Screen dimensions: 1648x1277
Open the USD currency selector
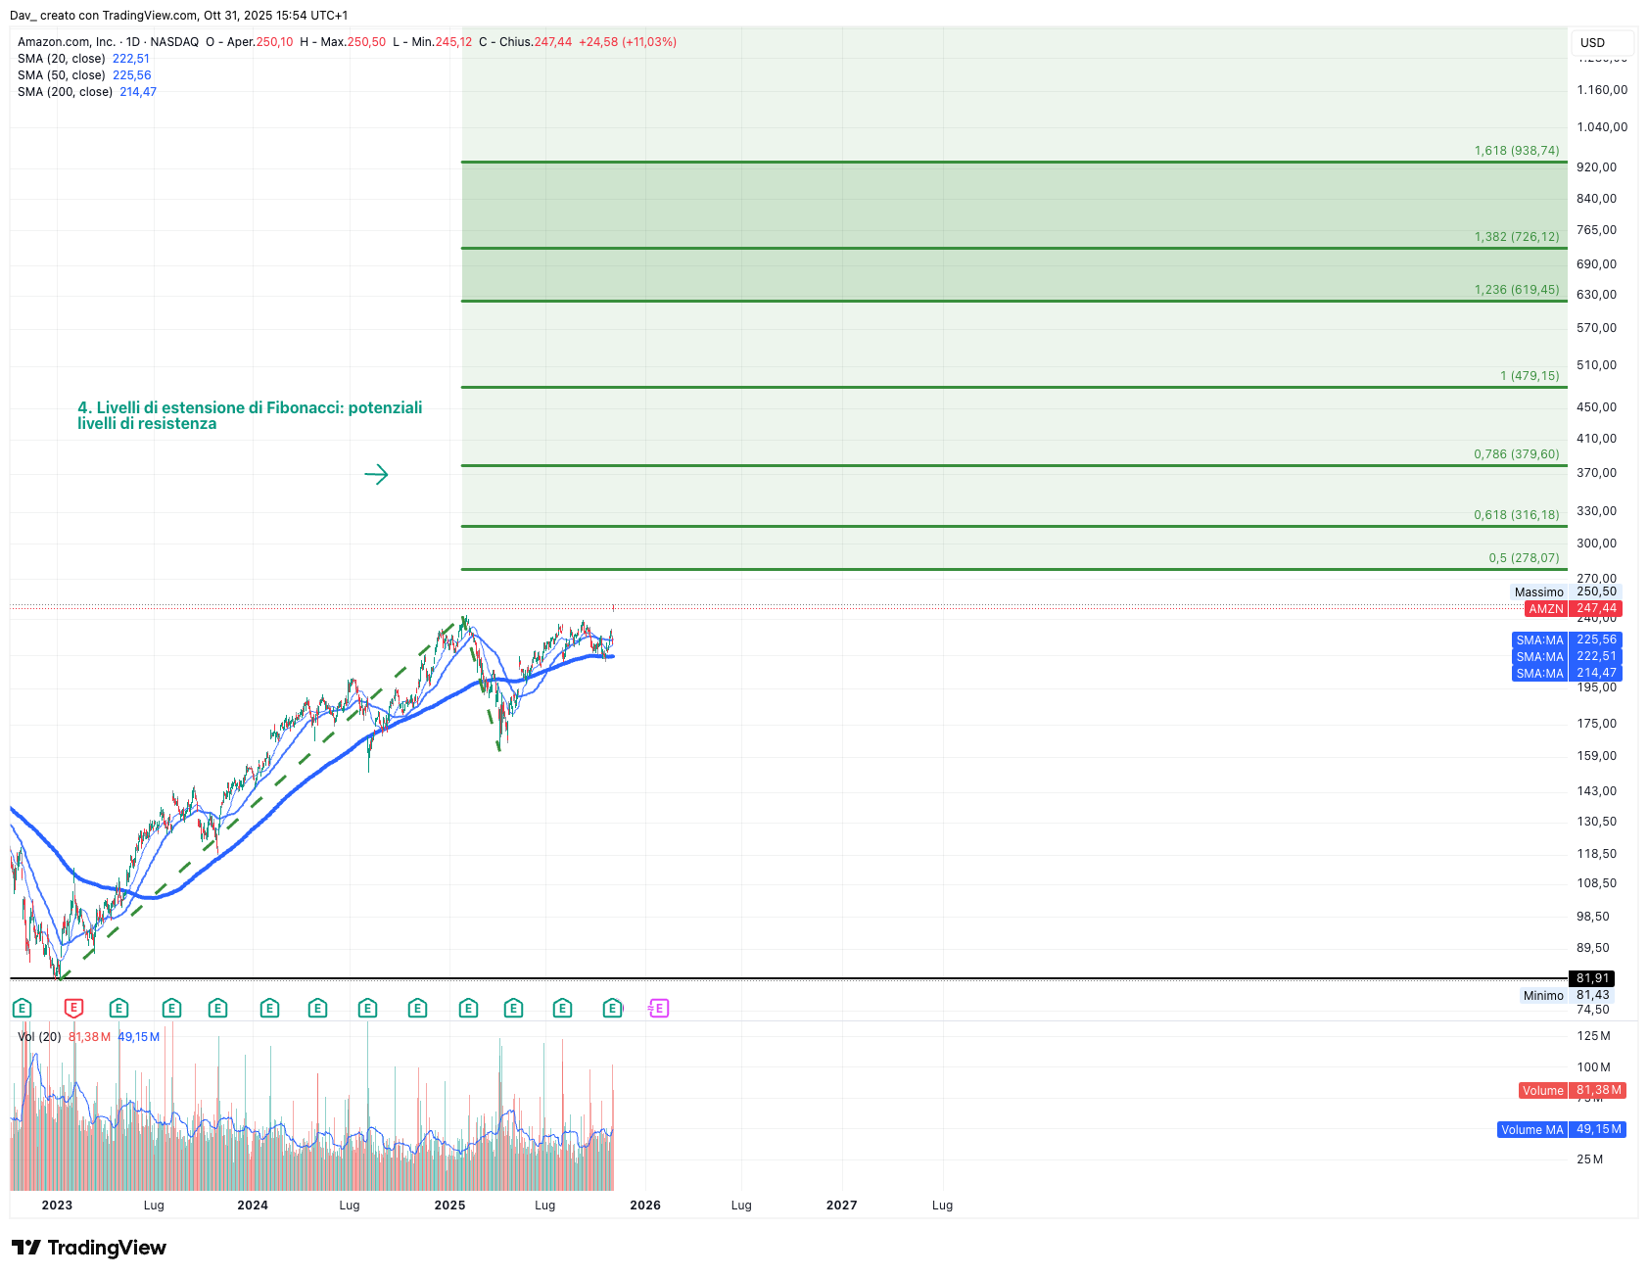1602,42
